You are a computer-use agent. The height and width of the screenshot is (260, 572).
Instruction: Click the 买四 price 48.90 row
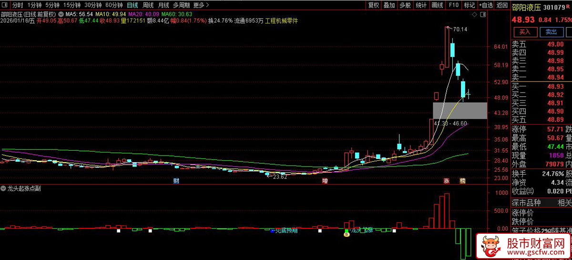click(x=541, y=111)
